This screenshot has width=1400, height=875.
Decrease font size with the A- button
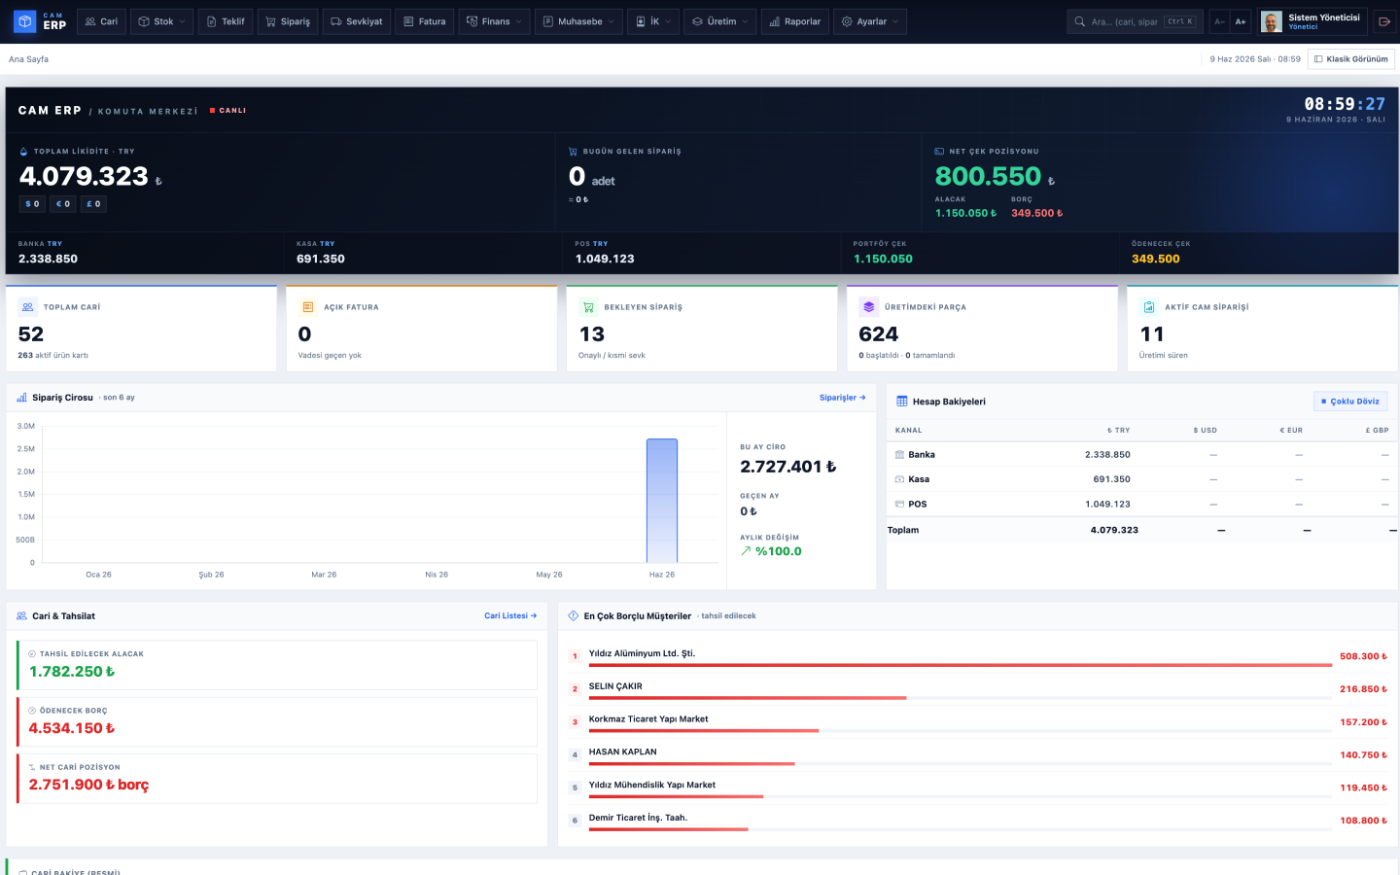tap(1219, 21)
